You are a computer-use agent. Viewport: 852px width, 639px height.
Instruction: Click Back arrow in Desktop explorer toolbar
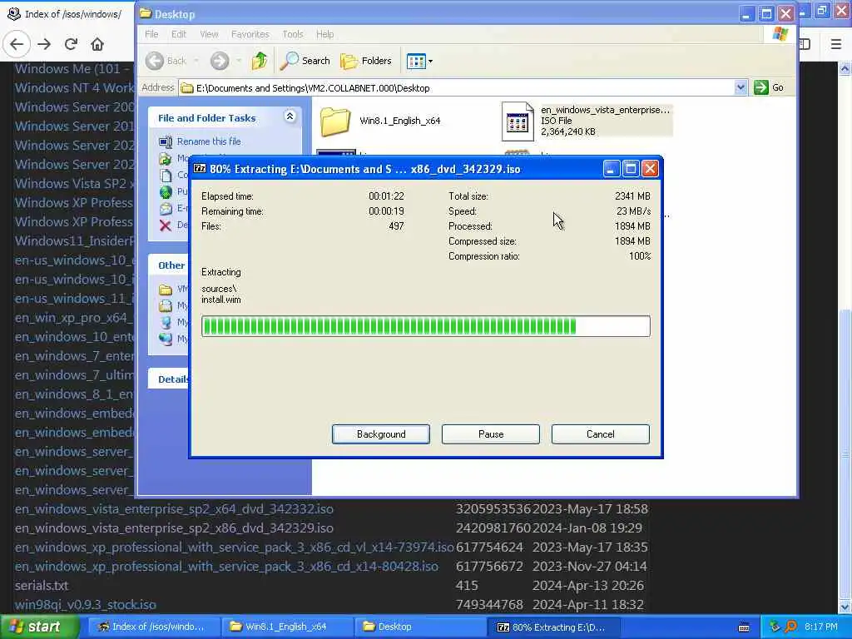tap(155, 61)
